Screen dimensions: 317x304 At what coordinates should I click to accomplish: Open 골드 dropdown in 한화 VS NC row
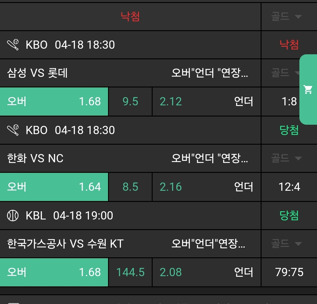point(286,158)
